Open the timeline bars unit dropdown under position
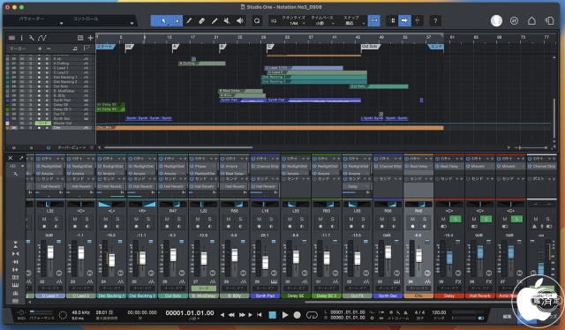The width and height of the screenshot is (565, 330). click(x=194, y=319)
